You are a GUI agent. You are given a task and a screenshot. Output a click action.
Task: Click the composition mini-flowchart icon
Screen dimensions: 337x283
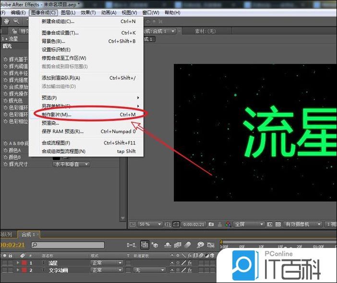click(131, 245)
